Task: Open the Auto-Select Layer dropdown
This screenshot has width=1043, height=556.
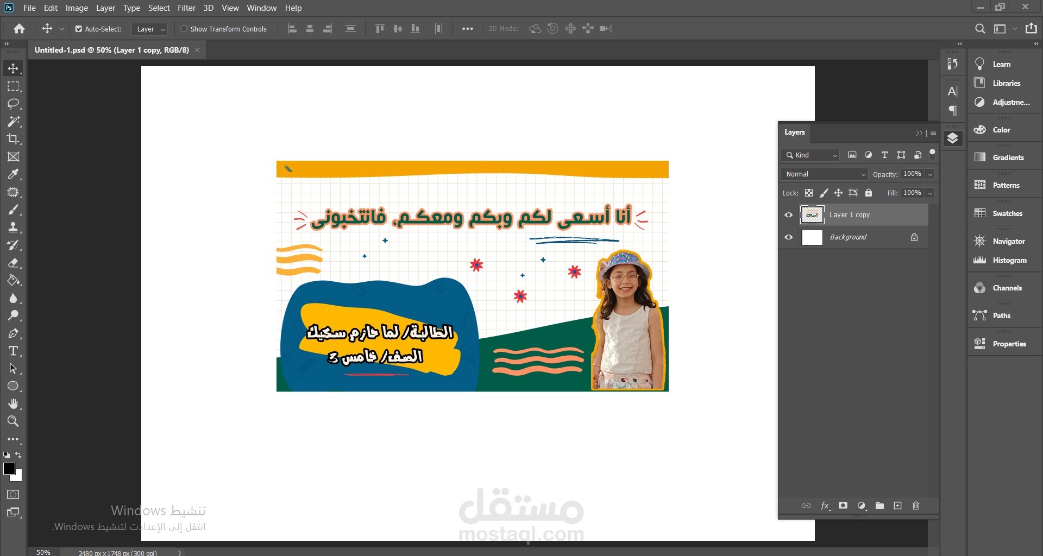Action: click(x=149, y=29)
